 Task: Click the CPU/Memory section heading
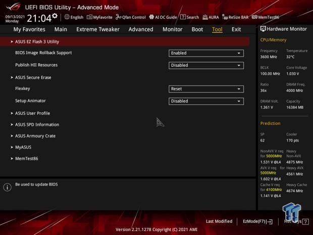pos(273,40)
